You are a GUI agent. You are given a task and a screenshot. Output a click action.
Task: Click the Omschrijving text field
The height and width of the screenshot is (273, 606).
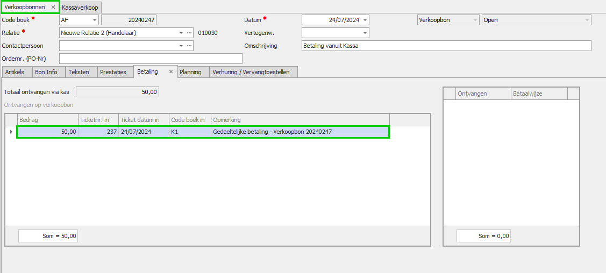coord(446,46)
